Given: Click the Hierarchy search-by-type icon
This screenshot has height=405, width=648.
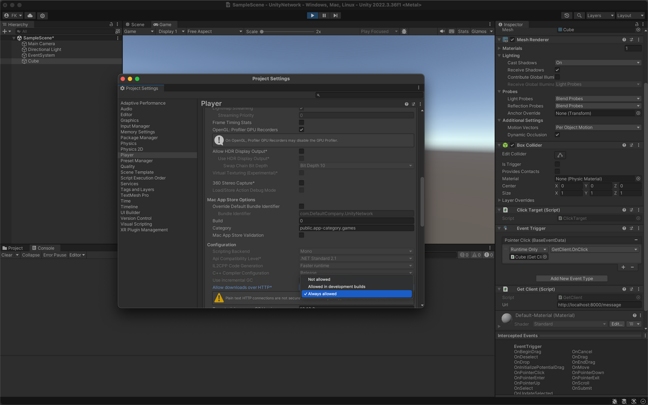Looking at the screenshot, I should (118, 31).
